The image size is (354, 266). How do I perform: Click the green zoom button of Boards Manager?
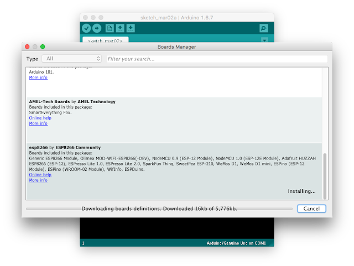(43, 47)
